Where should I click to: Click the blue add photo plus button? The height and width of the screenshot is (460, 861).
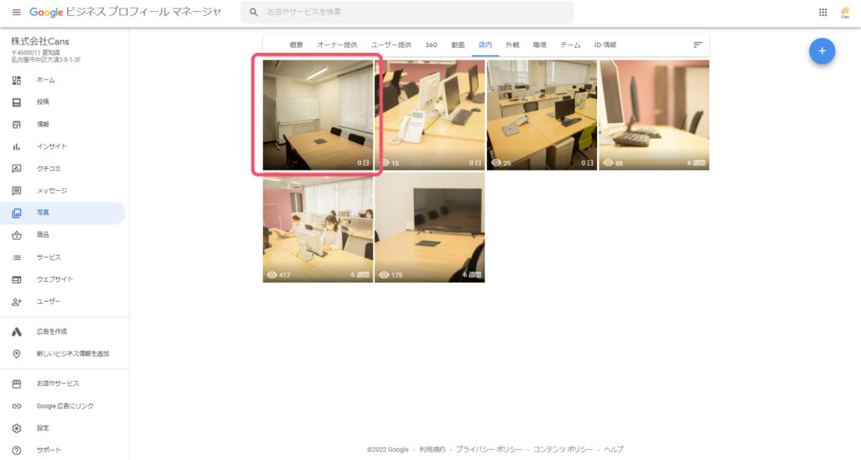(x=821, y=51)
